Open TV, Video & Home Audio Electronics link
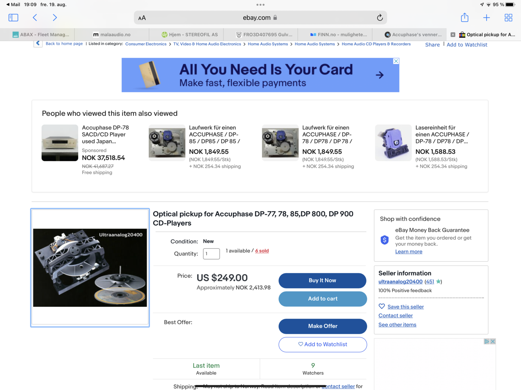 [207, 44]
